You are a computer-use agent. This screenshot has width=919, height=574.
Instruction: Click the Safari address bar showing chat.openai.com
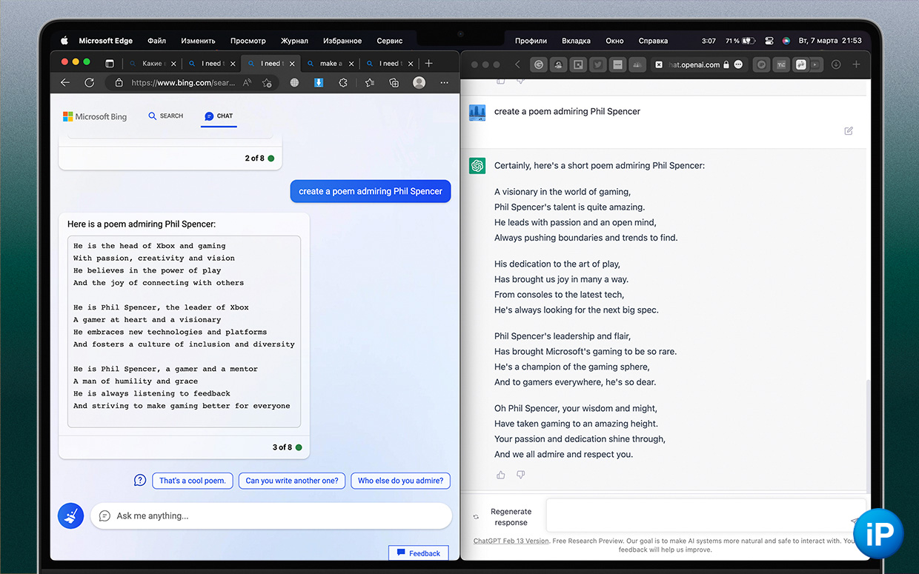(698, 64)
